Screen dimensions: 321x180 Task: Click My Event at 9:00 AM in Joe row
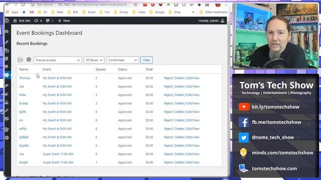(x=57, y=86)
